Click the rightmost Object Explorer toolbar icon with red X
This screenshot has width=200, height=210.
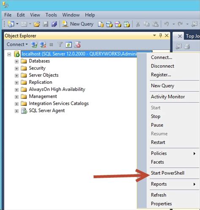point(77,44)
